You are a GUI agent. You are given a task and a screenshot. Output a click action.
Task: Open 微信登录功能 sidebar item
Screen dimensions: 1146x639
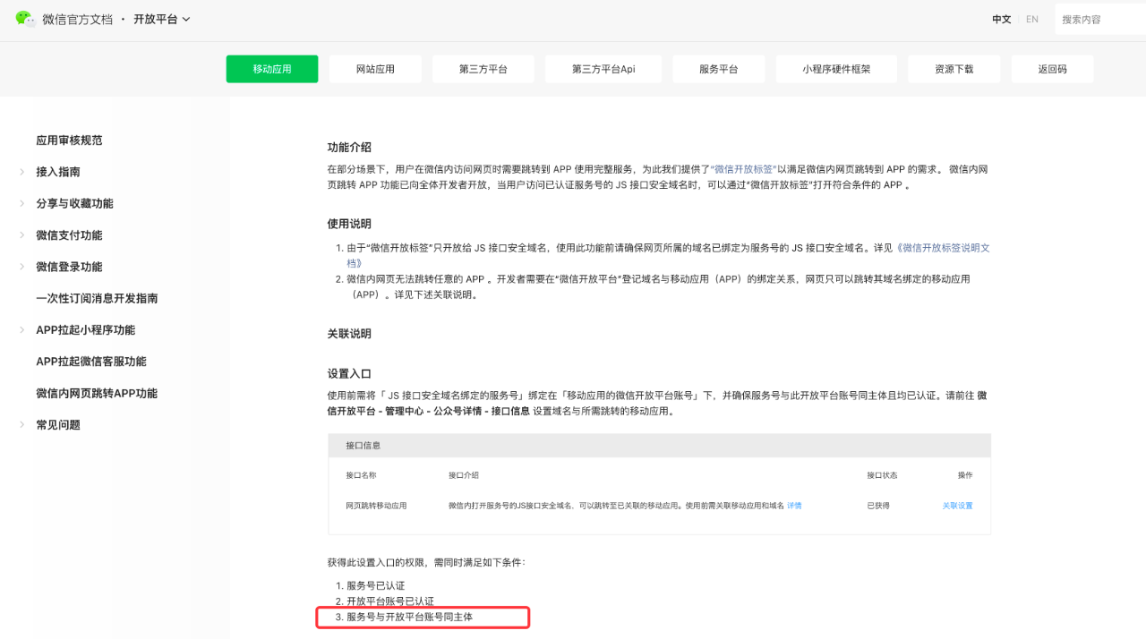pos(69,267)
